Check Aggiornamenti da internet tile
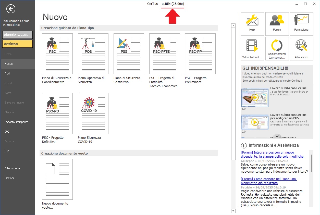 277,48
